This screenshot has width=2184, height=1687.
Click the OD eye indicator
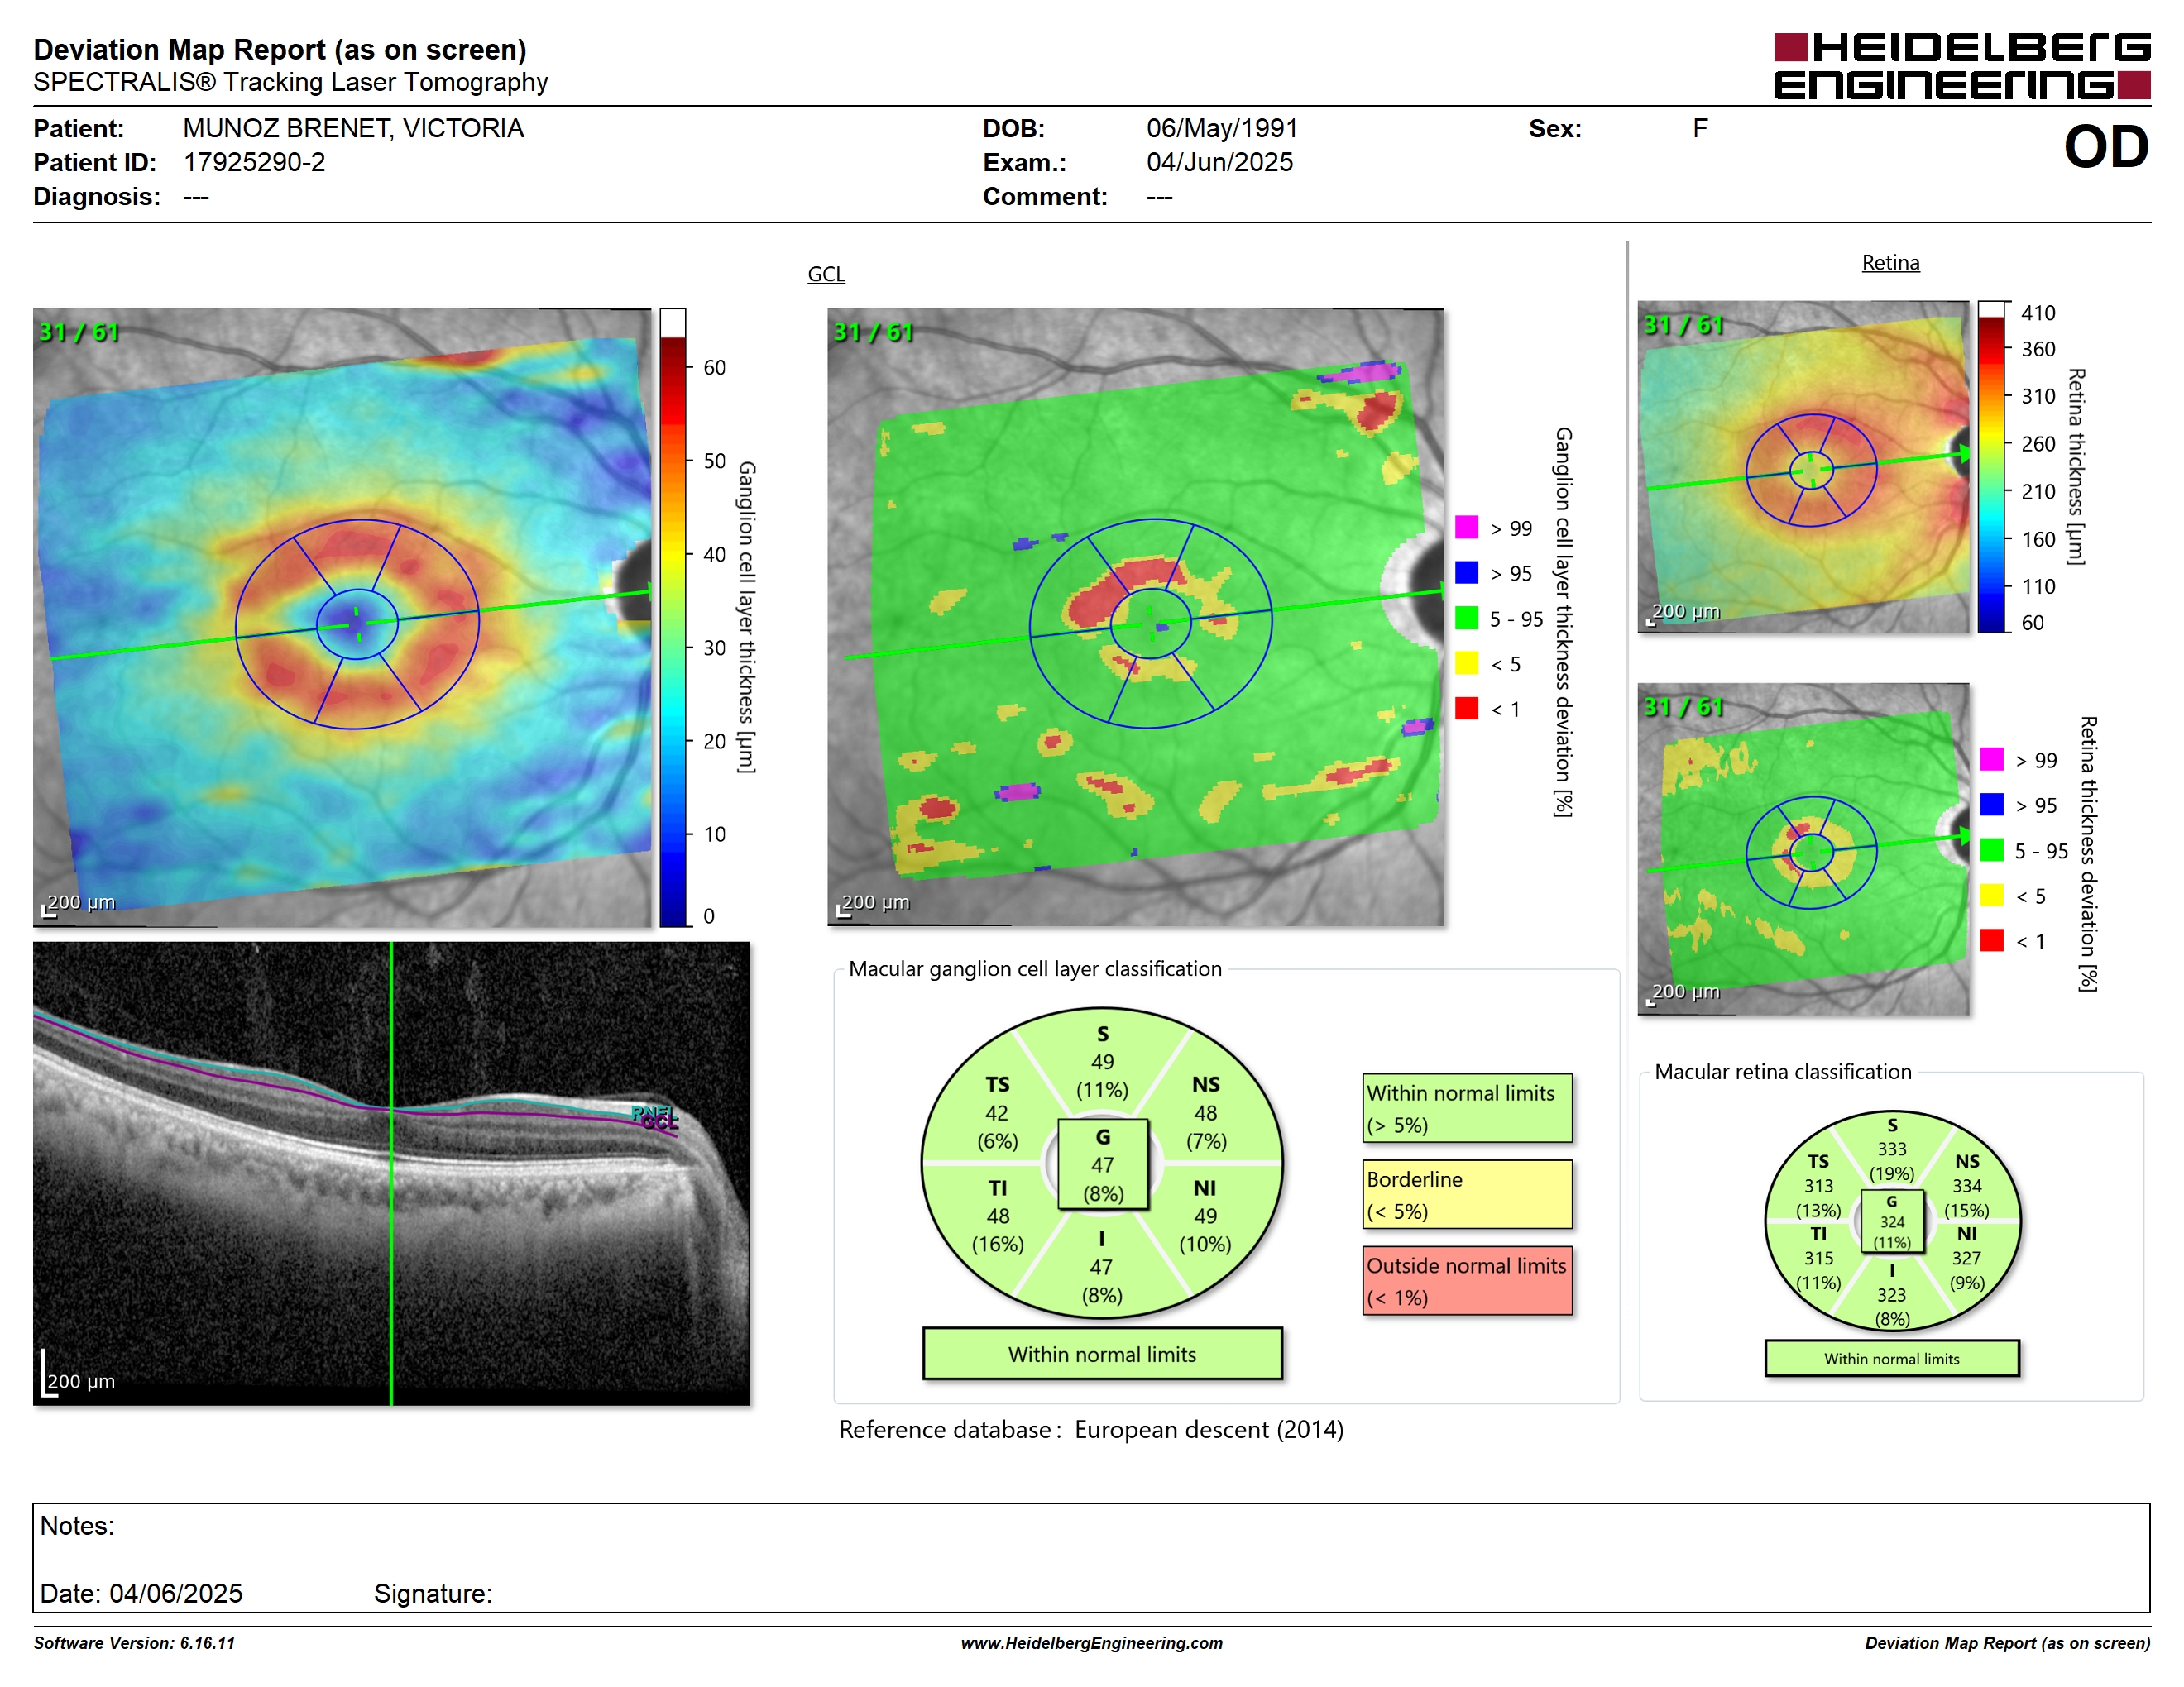point(2105,147)
